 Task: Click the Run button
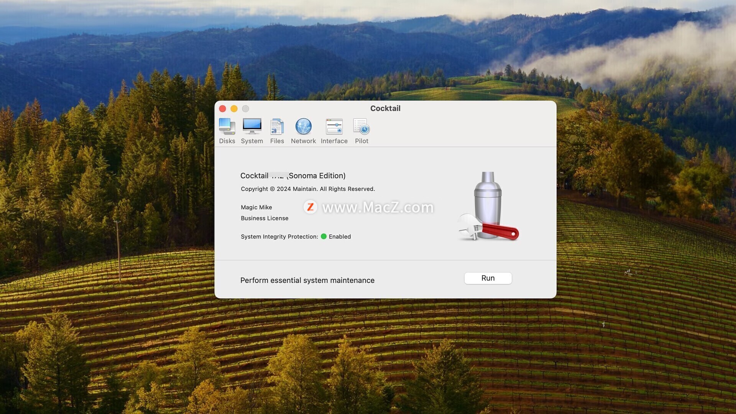pos(488,278)
